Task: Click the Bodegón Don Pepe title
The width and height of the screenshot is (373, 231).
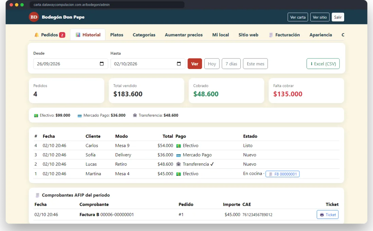Action: point(63,17)
